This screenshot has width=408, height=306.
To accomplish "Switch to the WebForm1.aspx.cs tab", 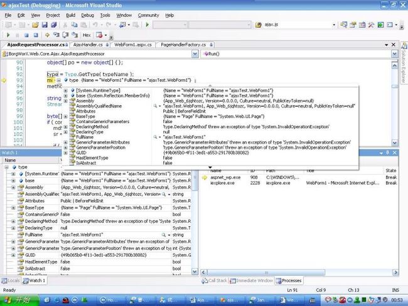I will (x=133, y=45).
